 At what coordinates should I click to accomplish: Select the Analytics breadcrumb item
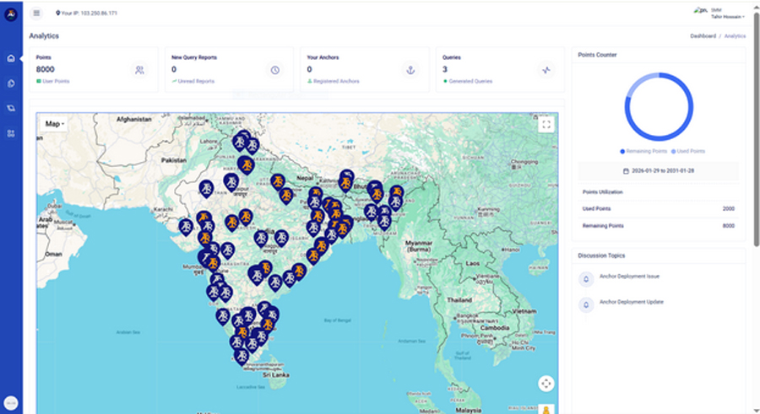click(x=735, y=36)
